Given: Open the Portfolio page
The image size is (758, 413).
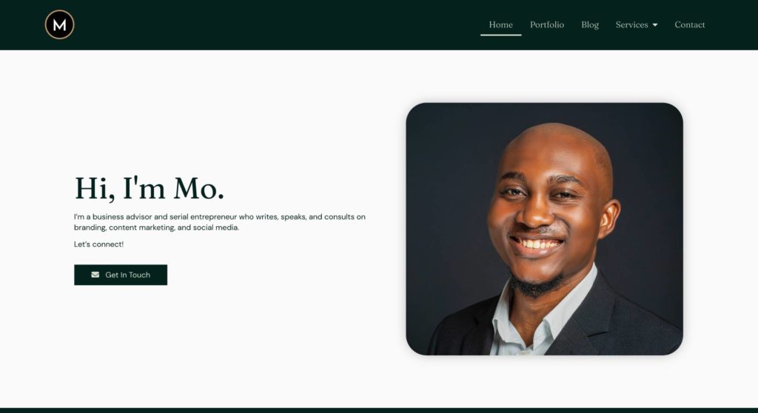Looking at the screenshot, I should point(547,24).
